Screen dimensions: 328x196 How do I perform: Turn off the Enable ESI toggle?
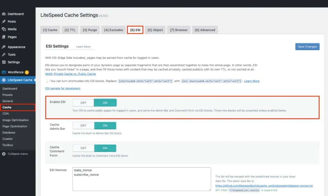click(83, 102)
